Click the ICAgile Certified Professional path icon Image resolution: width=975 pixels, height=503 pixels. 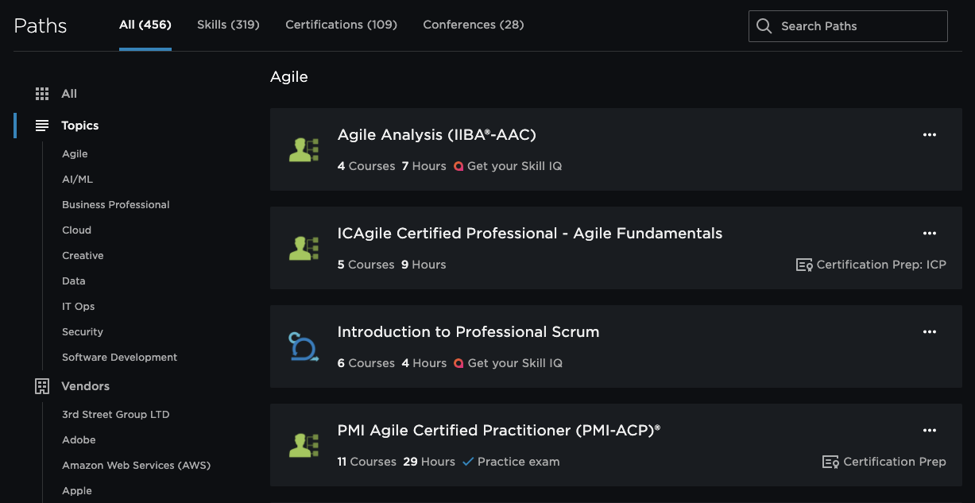(x=304, y=249)
